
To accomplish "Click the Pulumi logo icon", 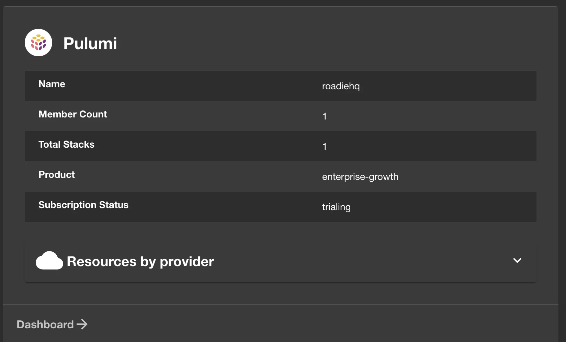I will (x=38, y=43).
